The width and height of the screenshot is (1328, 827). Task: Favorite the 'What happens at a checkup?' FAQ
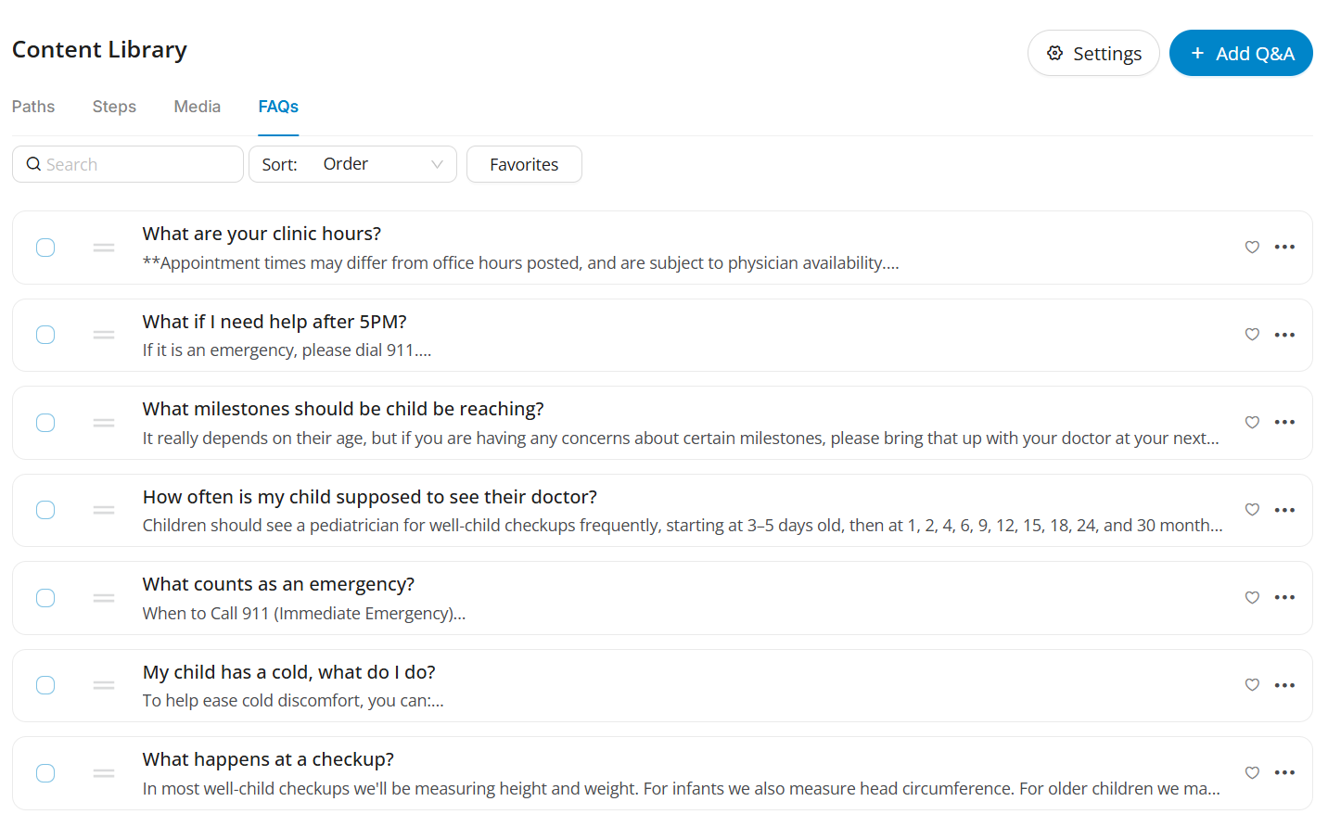click(1252, 773)
